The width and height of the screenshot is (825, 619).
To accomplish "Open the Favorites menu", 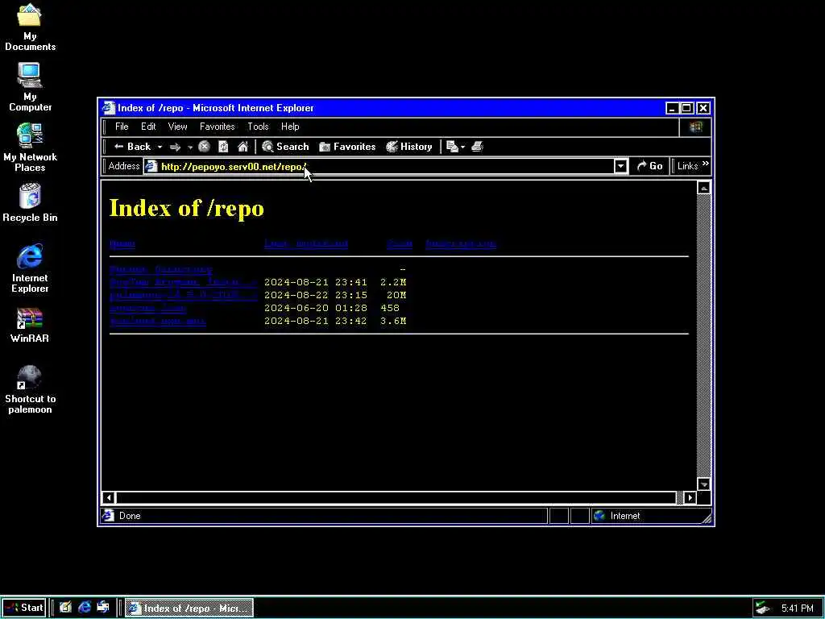I will tap(218, 127).
